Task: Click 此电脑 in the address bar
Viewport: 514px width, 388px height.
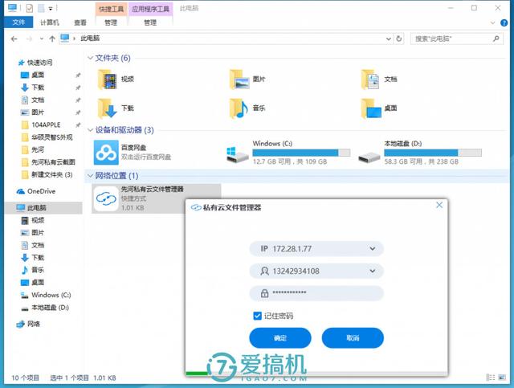Action: coord(90,39)
